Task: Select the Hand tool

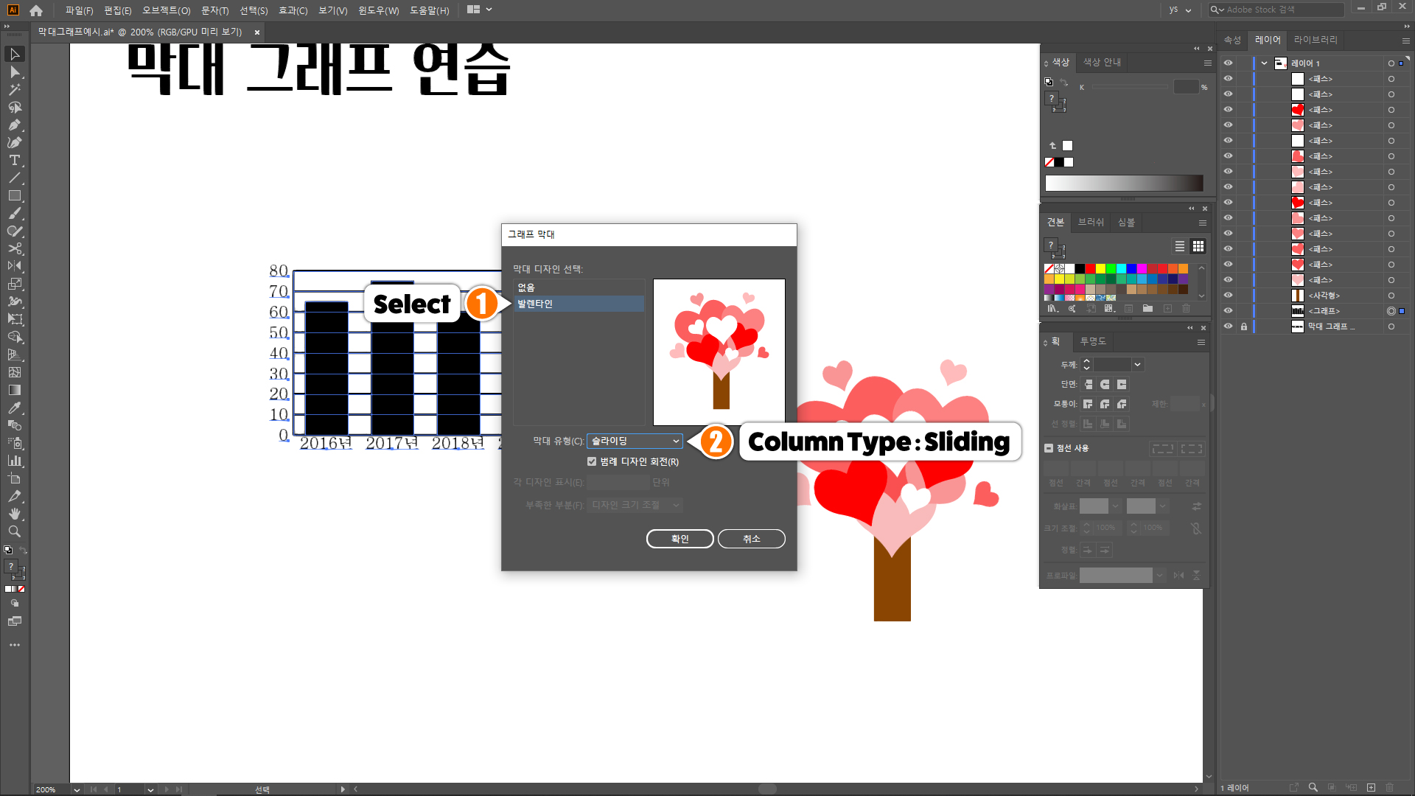Action: click(14, 514)
